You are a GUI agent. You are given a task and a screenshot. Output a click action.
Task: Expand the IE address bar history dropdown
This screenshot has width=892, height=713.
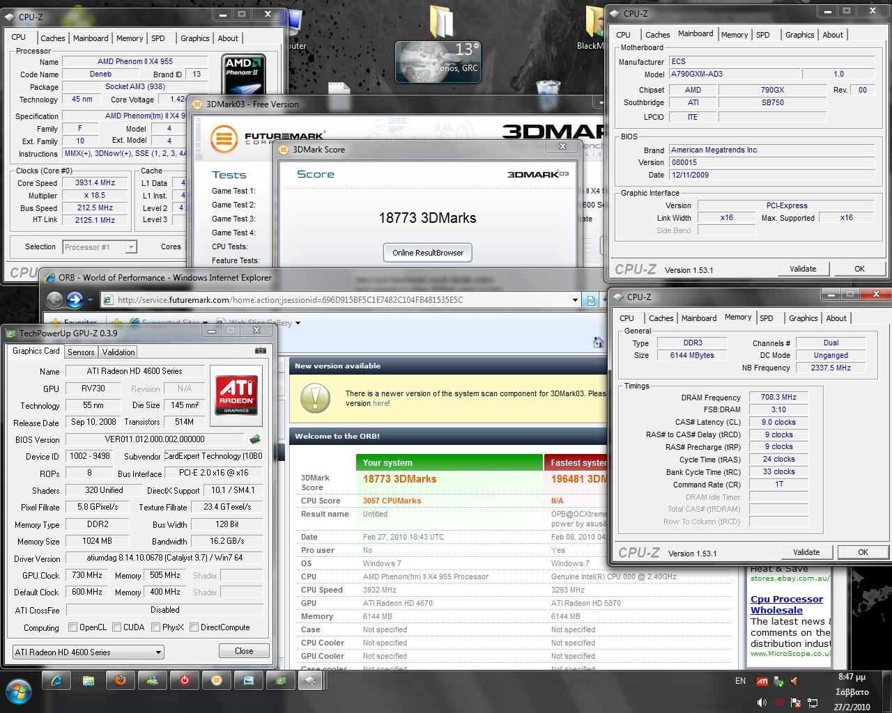(575, 300)
